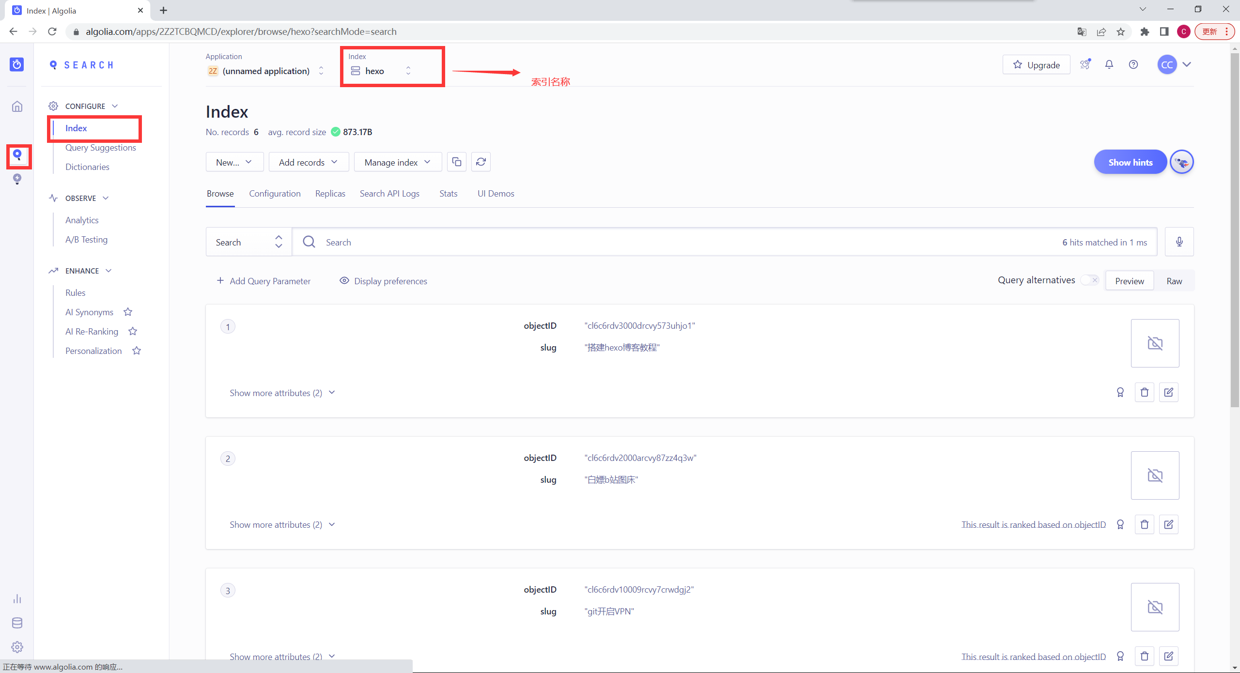1240x673 pixels.
Task: Open the Manage index dropdown
Action: pos(397,162)
